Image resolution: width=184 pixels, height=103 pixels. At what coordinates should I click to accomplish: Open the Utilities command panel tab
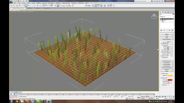coord(173,12)
